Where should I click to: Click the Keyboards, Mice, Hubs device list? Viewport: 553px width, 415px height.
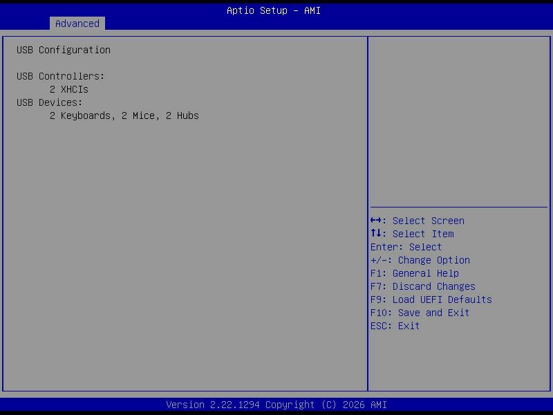(x=124, y=116)
